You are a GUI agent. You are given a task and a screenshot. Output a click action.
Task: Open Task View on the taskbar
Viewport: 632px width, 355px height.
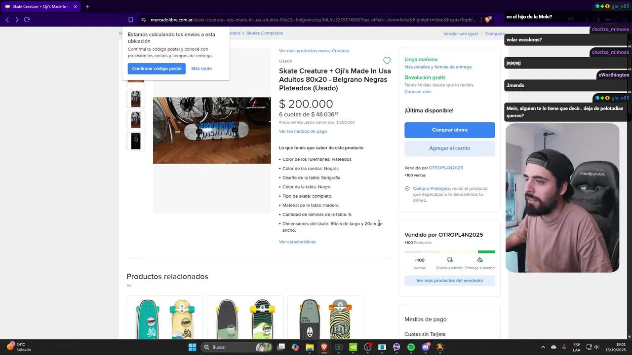(x=281, y=347)
